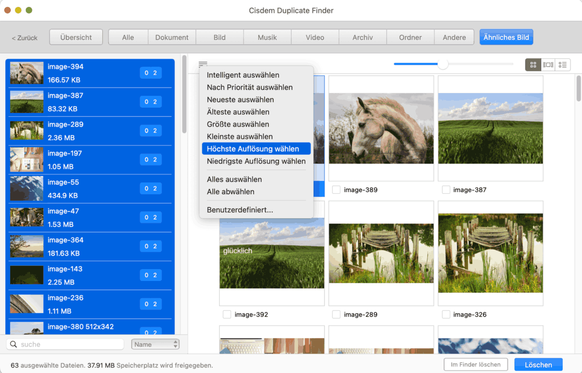Choose Höchste Auflösung wählen
582x373 pixels.
click(256, 149)
